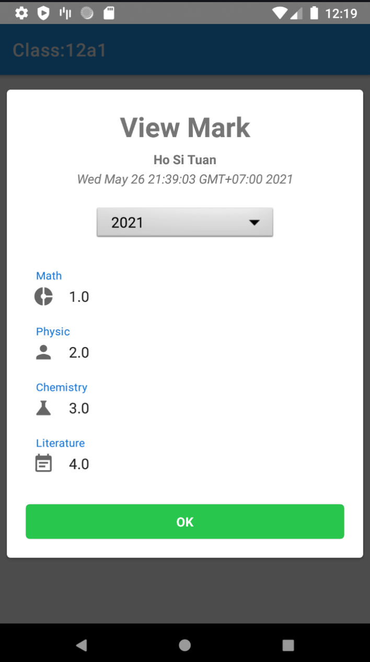370x662 pixels.
Task: Select 2021 in the year spinner
Action: (x=128, y=222)
